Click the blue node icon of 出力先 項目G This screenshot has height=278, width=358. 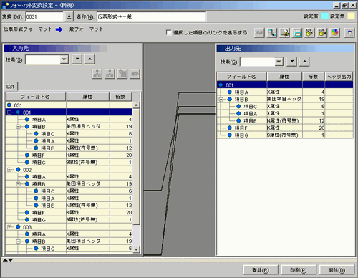(230, 135)
